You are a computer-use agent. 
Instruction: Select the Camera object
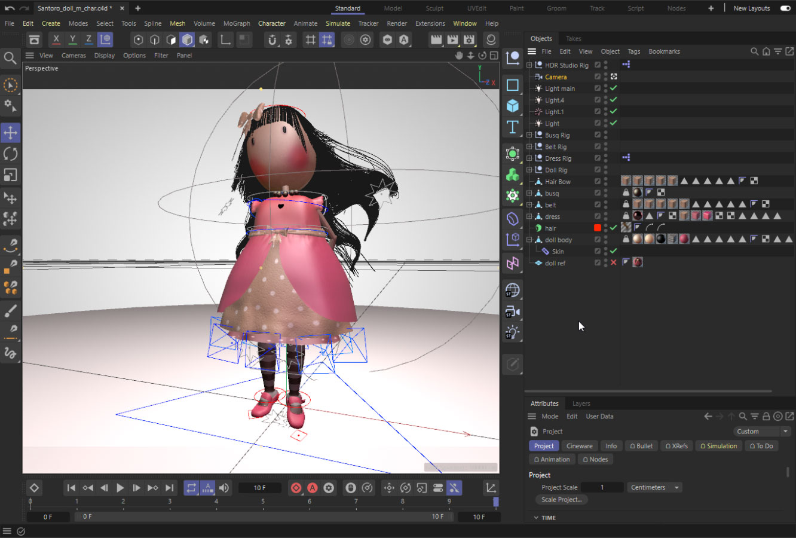(556, 77)
